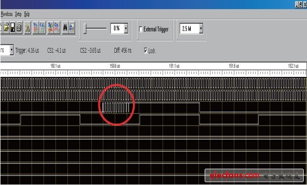Uncheck the Lock checkbox

(146, 51)
